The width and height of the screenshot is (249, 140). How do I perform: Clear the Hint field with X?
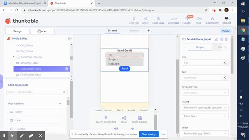[x=224, y=63]
